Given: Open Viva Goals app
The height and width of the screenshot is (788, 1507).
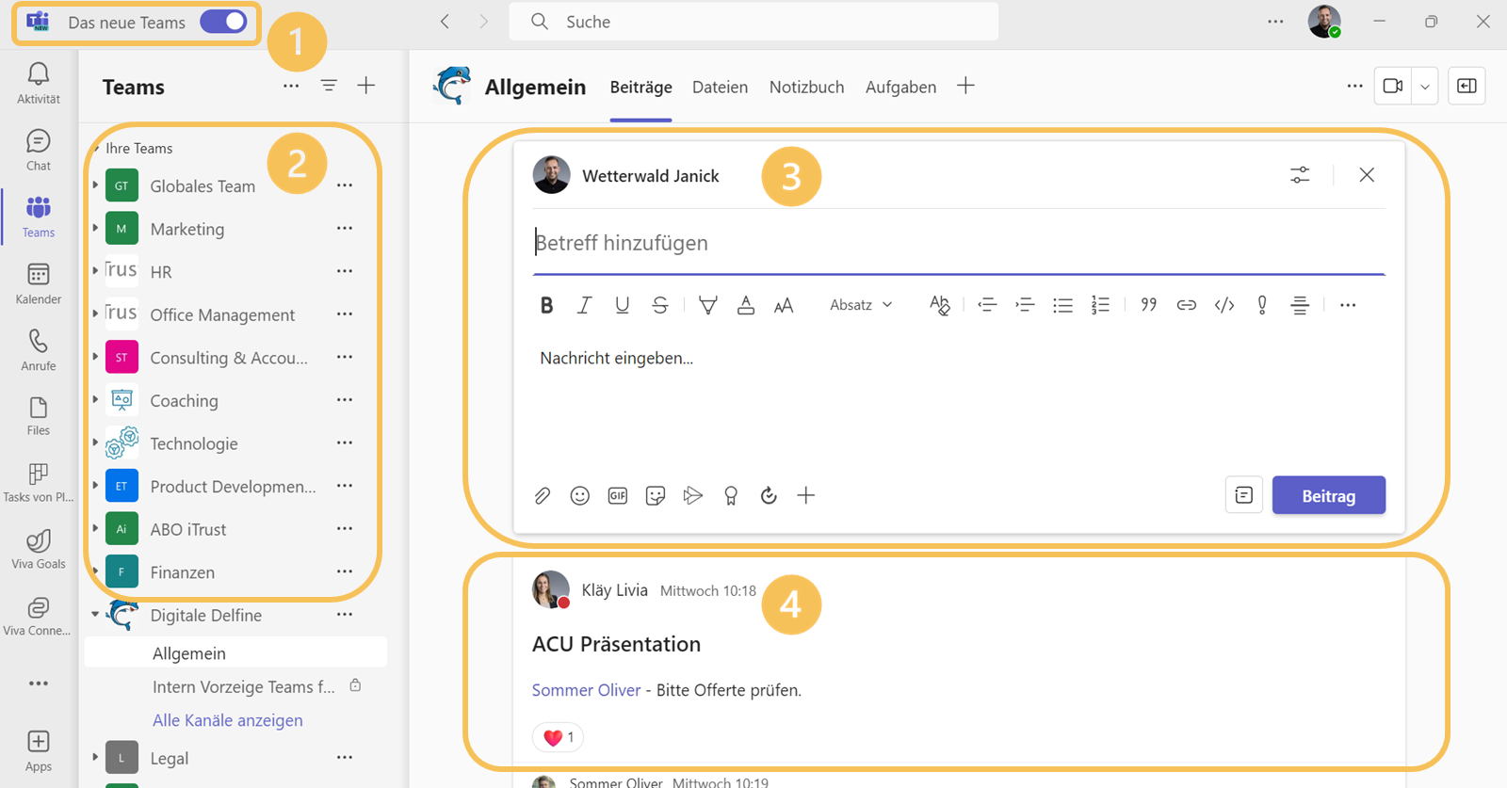Looking at the screenshot, I should click(x=39, y=550).
